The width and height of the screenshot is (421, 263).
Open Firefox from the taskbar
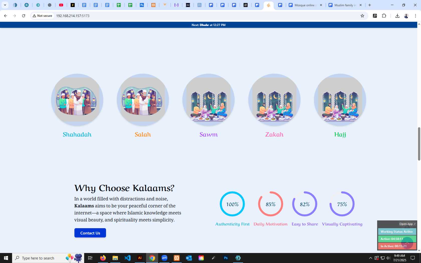(103, 258)
